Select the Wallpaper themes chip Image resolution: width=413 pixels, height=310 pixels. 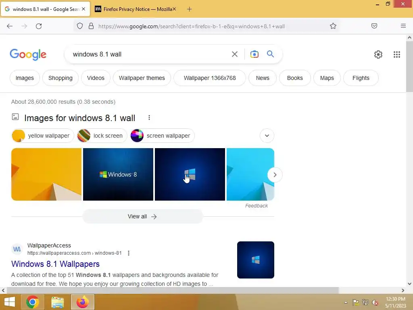pos(142,78)
